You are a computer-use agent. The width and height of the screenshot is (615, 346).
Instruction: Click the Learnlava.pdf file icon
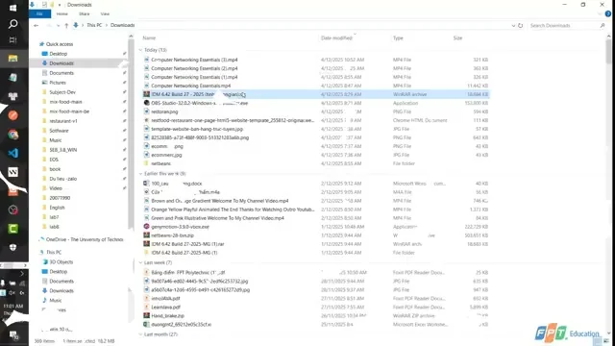[146, 307]
